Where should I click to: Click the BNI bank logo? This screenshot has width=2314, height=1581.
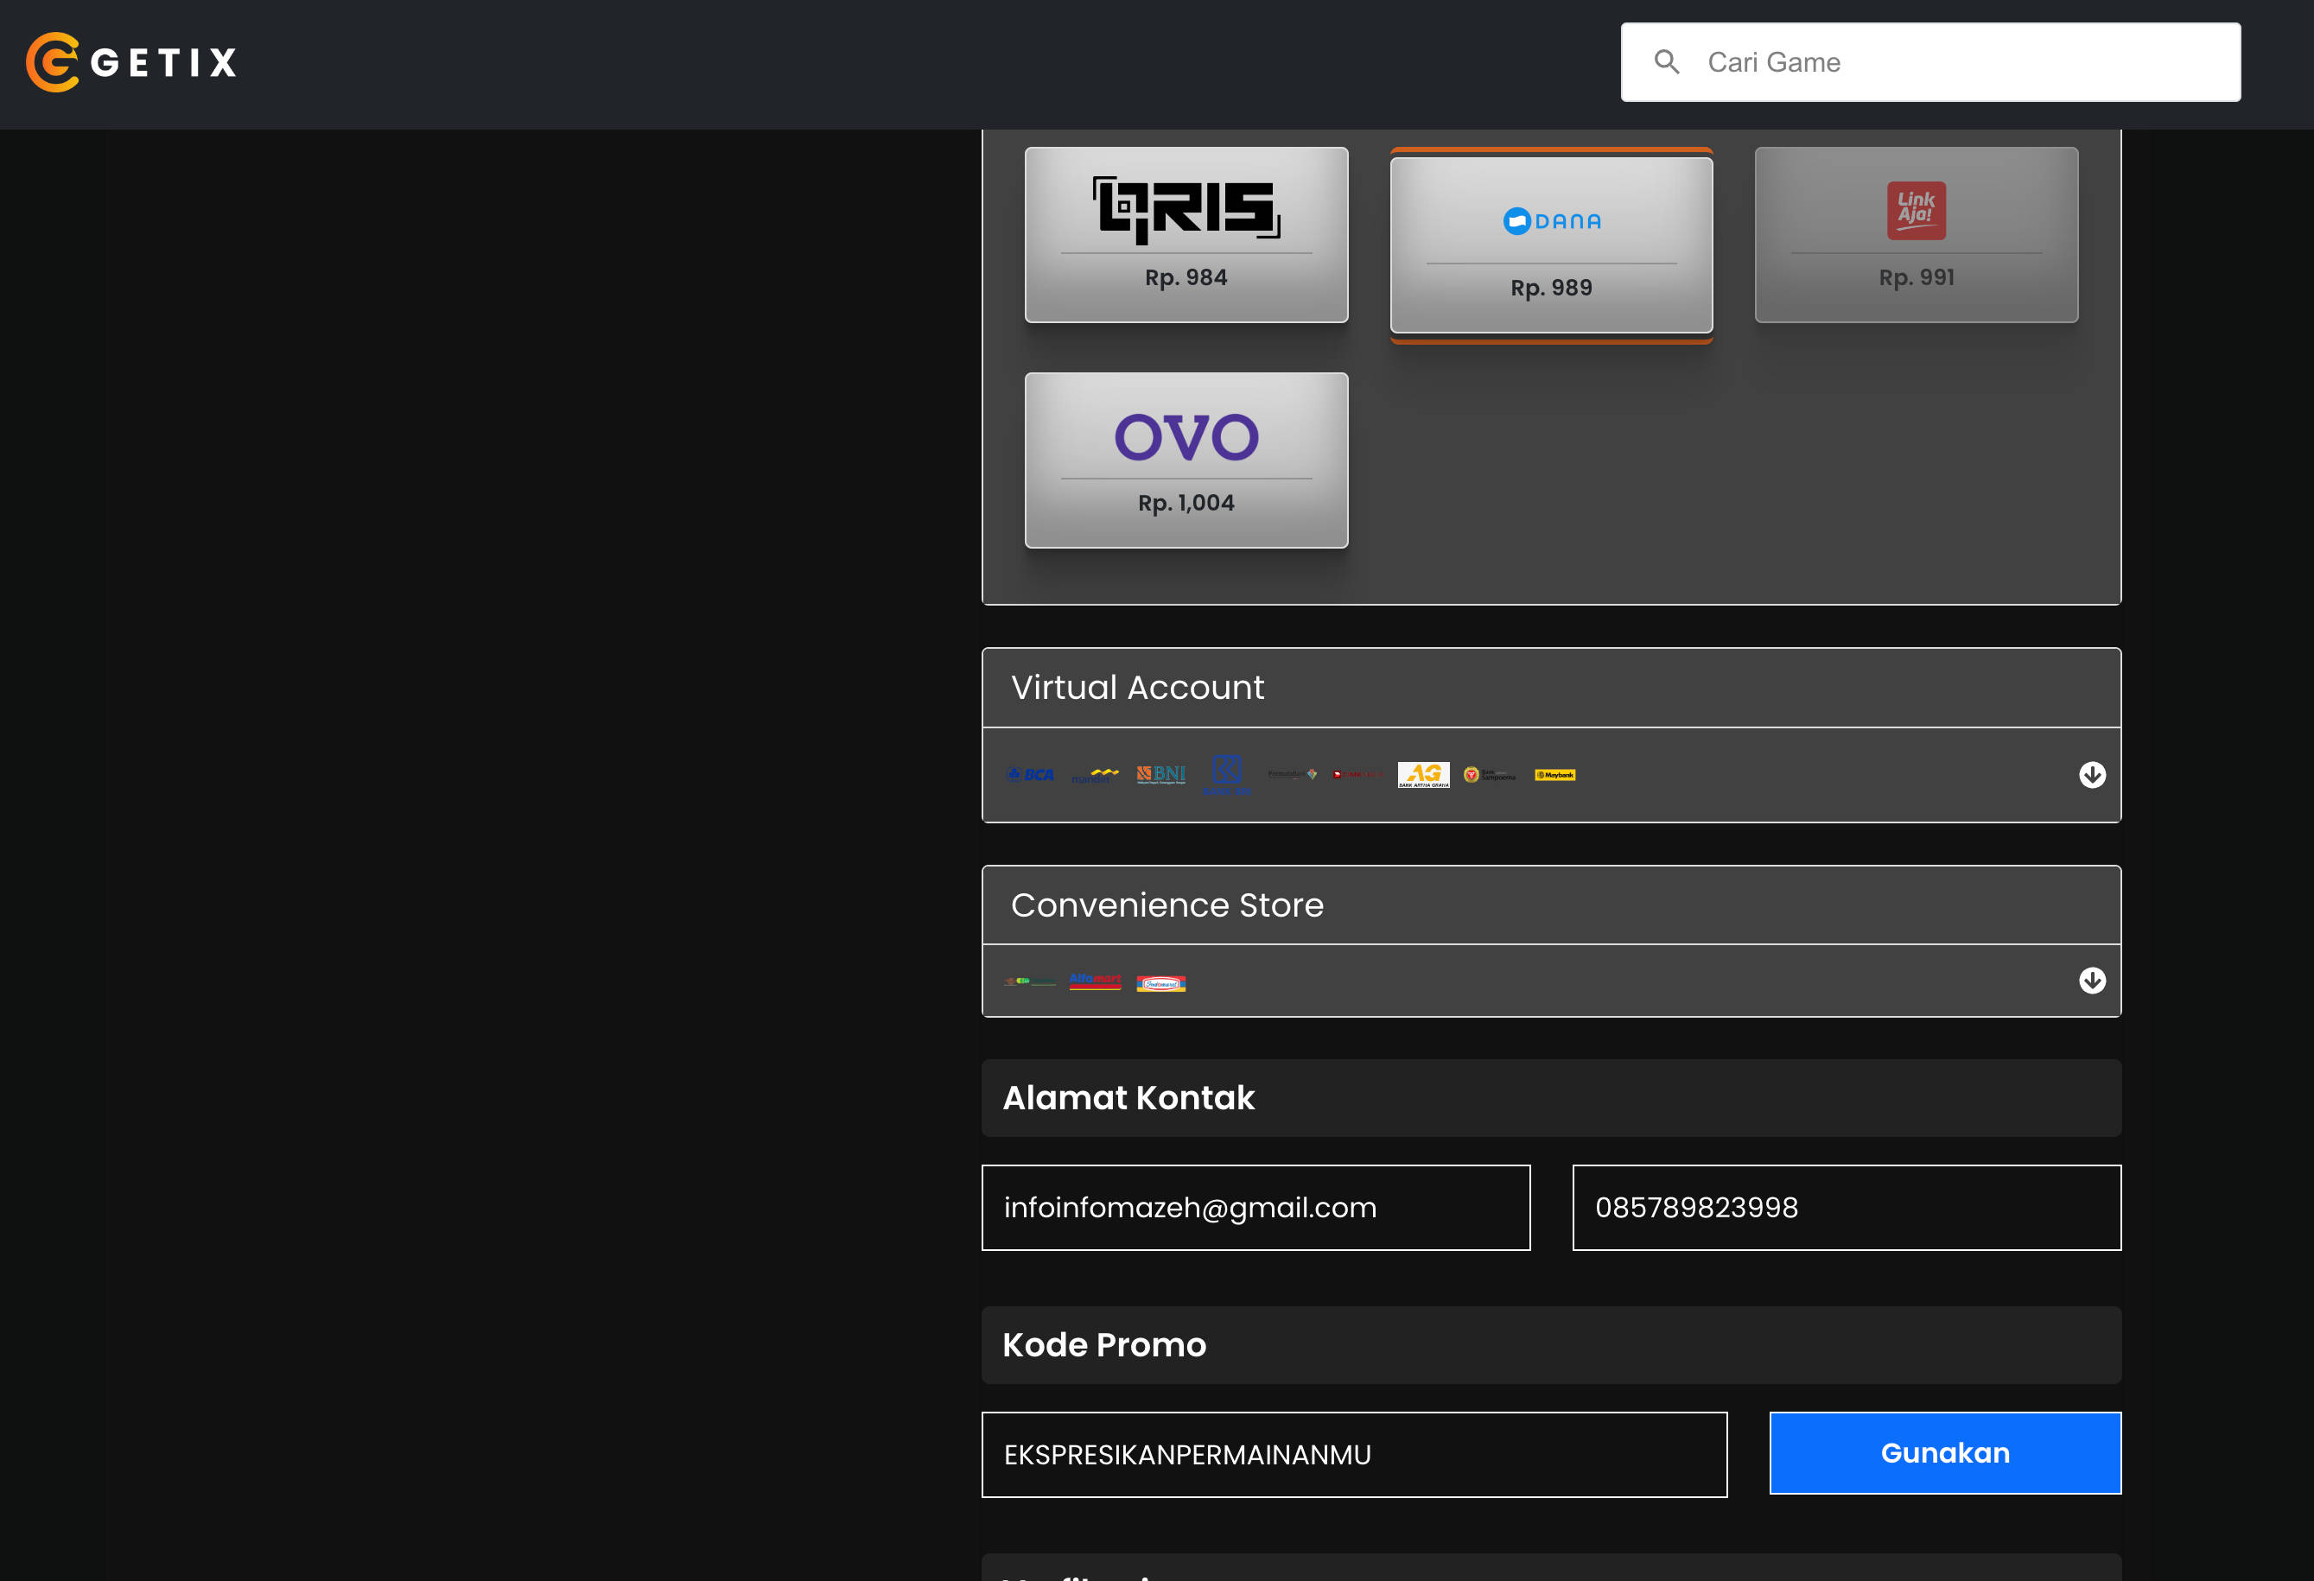(x=1161, y=775)
